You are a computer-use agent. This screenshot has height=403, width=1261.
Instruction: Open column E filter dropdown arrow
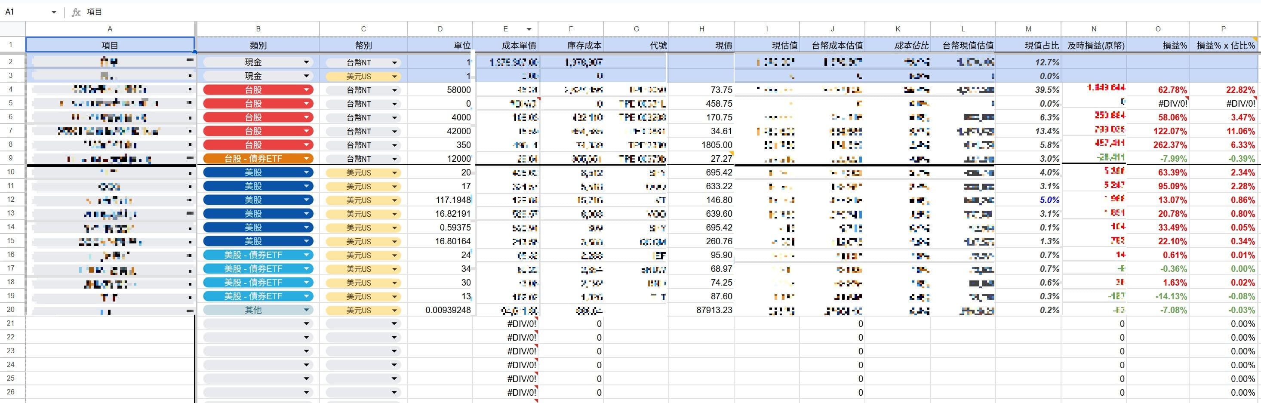click(529, 29)
